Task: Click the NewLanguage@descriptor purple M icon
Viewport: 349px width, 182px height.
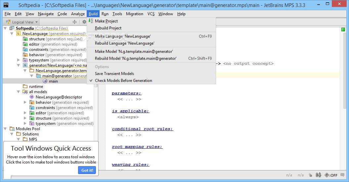Action: point(32,97)
